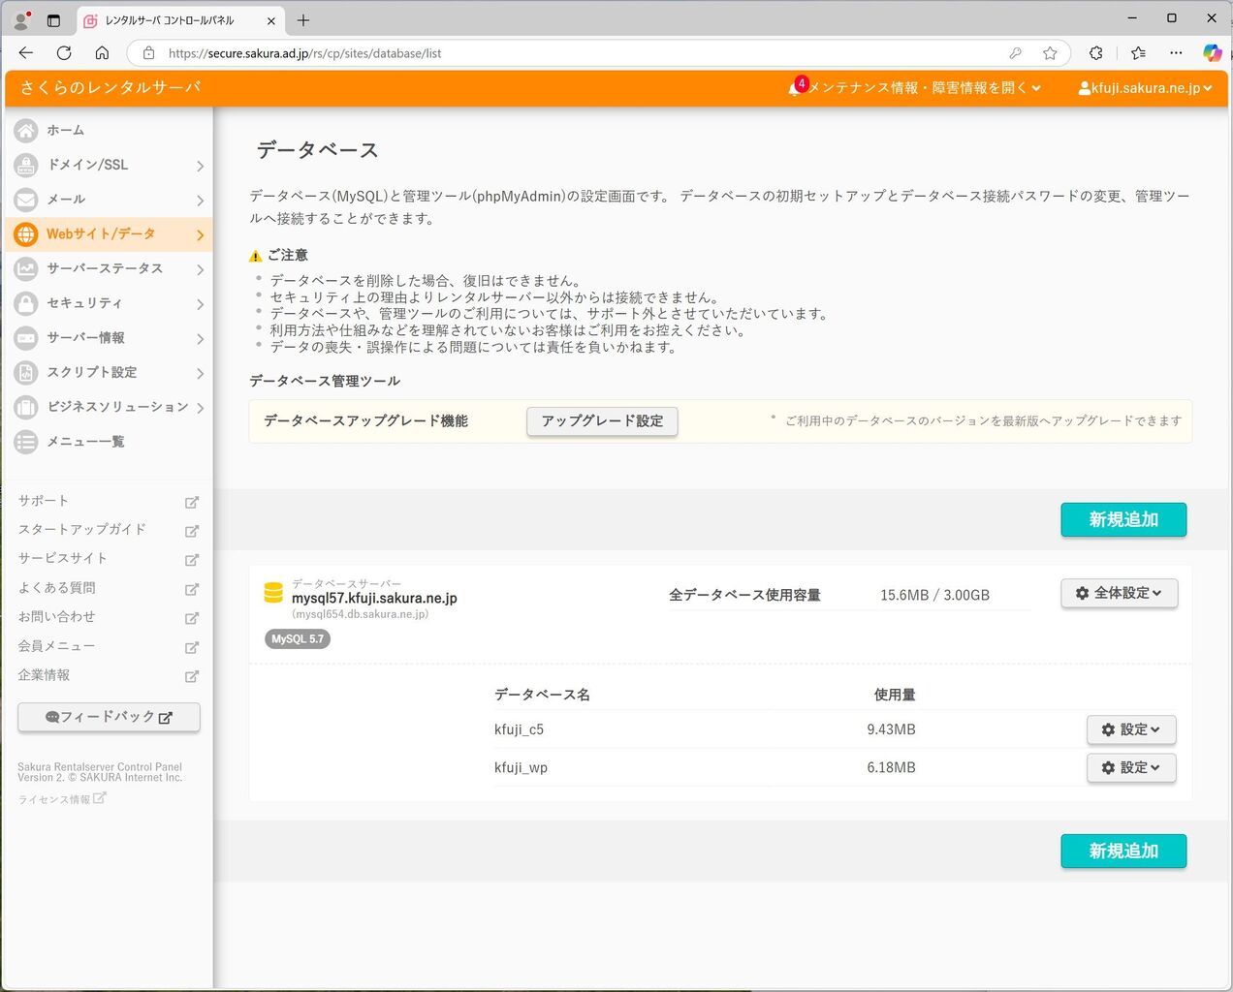Expand スクリプト設定 submenu chevron

click(200, 373)
